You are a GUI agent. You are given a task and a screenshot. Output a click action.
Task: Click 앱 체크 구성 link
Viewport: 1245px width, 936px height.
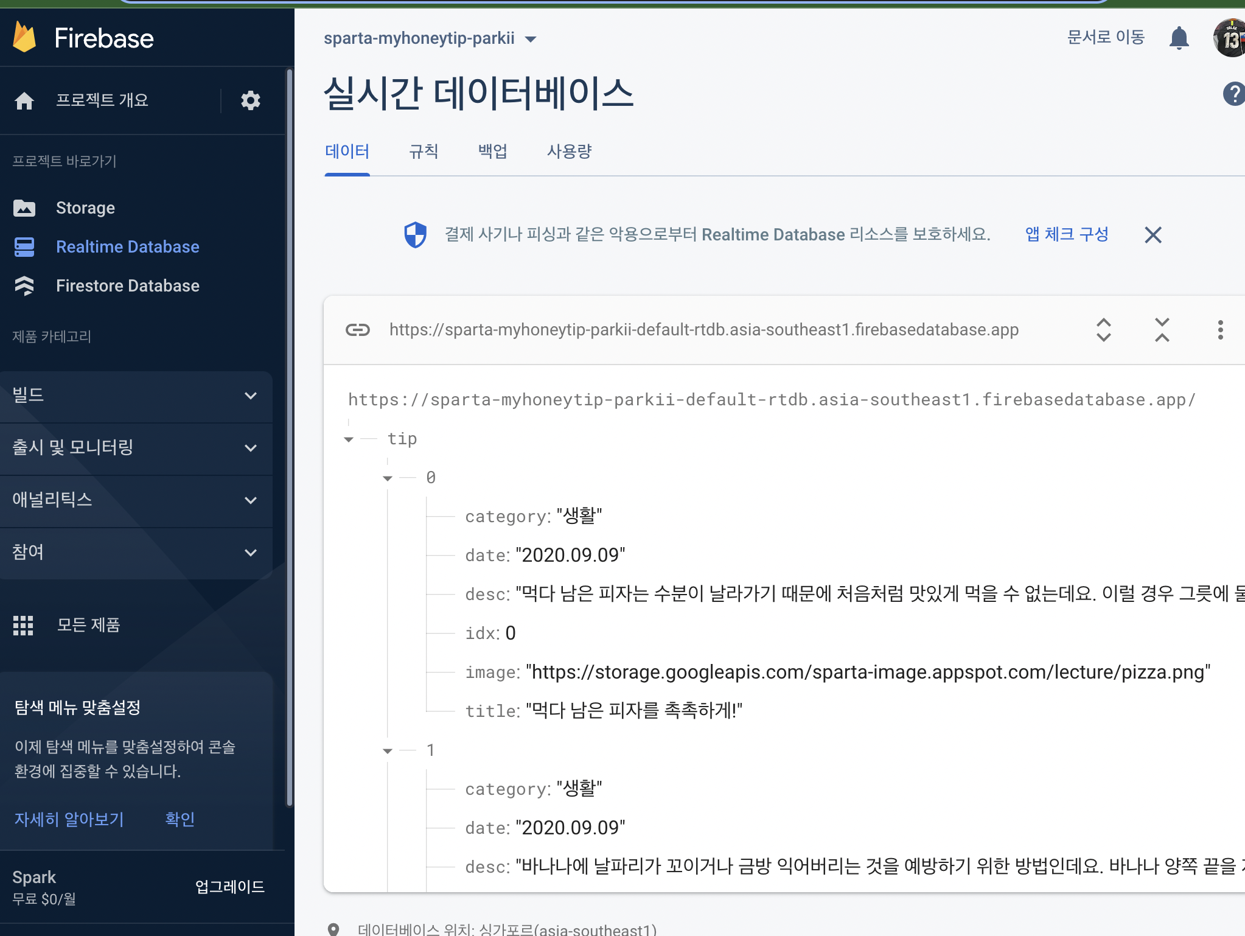1067,234
